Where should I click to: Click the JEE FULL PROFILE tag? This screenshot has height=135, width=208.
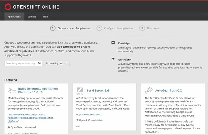(x=29, y=133)
